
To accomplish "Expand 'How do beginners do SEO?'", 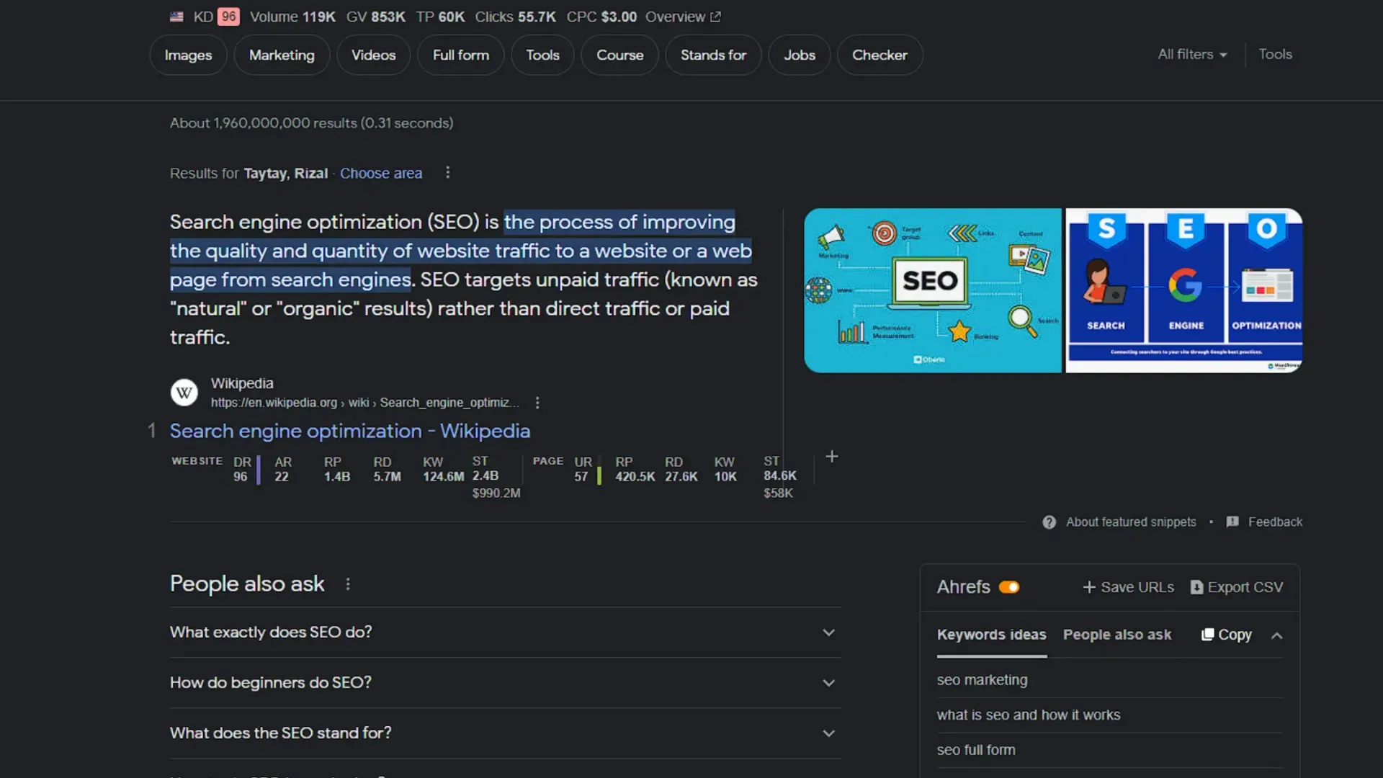I will [505, 683].
